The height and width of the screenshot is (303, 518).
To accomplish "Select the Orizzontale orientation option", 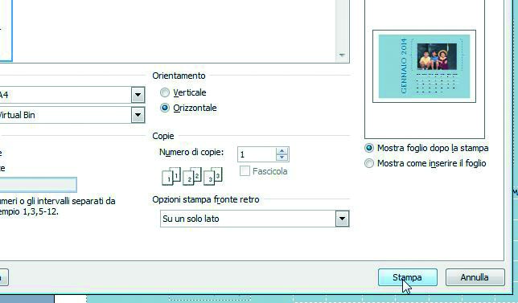I will [x=165, y=108].
